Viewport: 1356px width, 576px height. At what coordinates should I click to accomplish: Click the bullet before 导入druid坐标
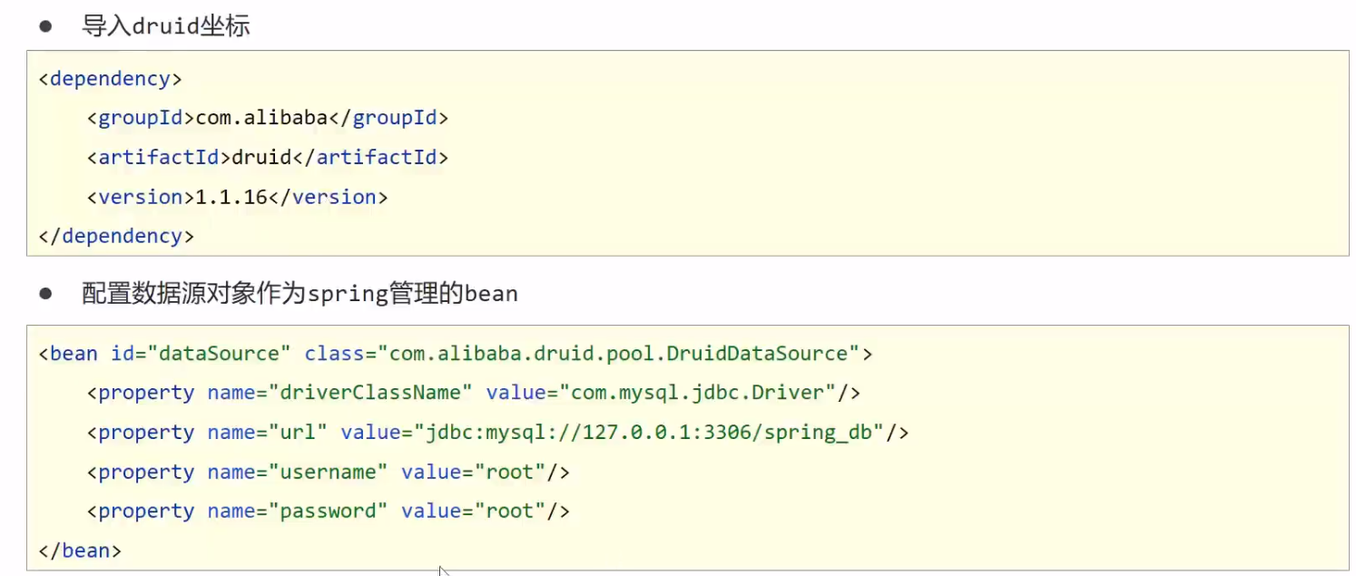45,25
